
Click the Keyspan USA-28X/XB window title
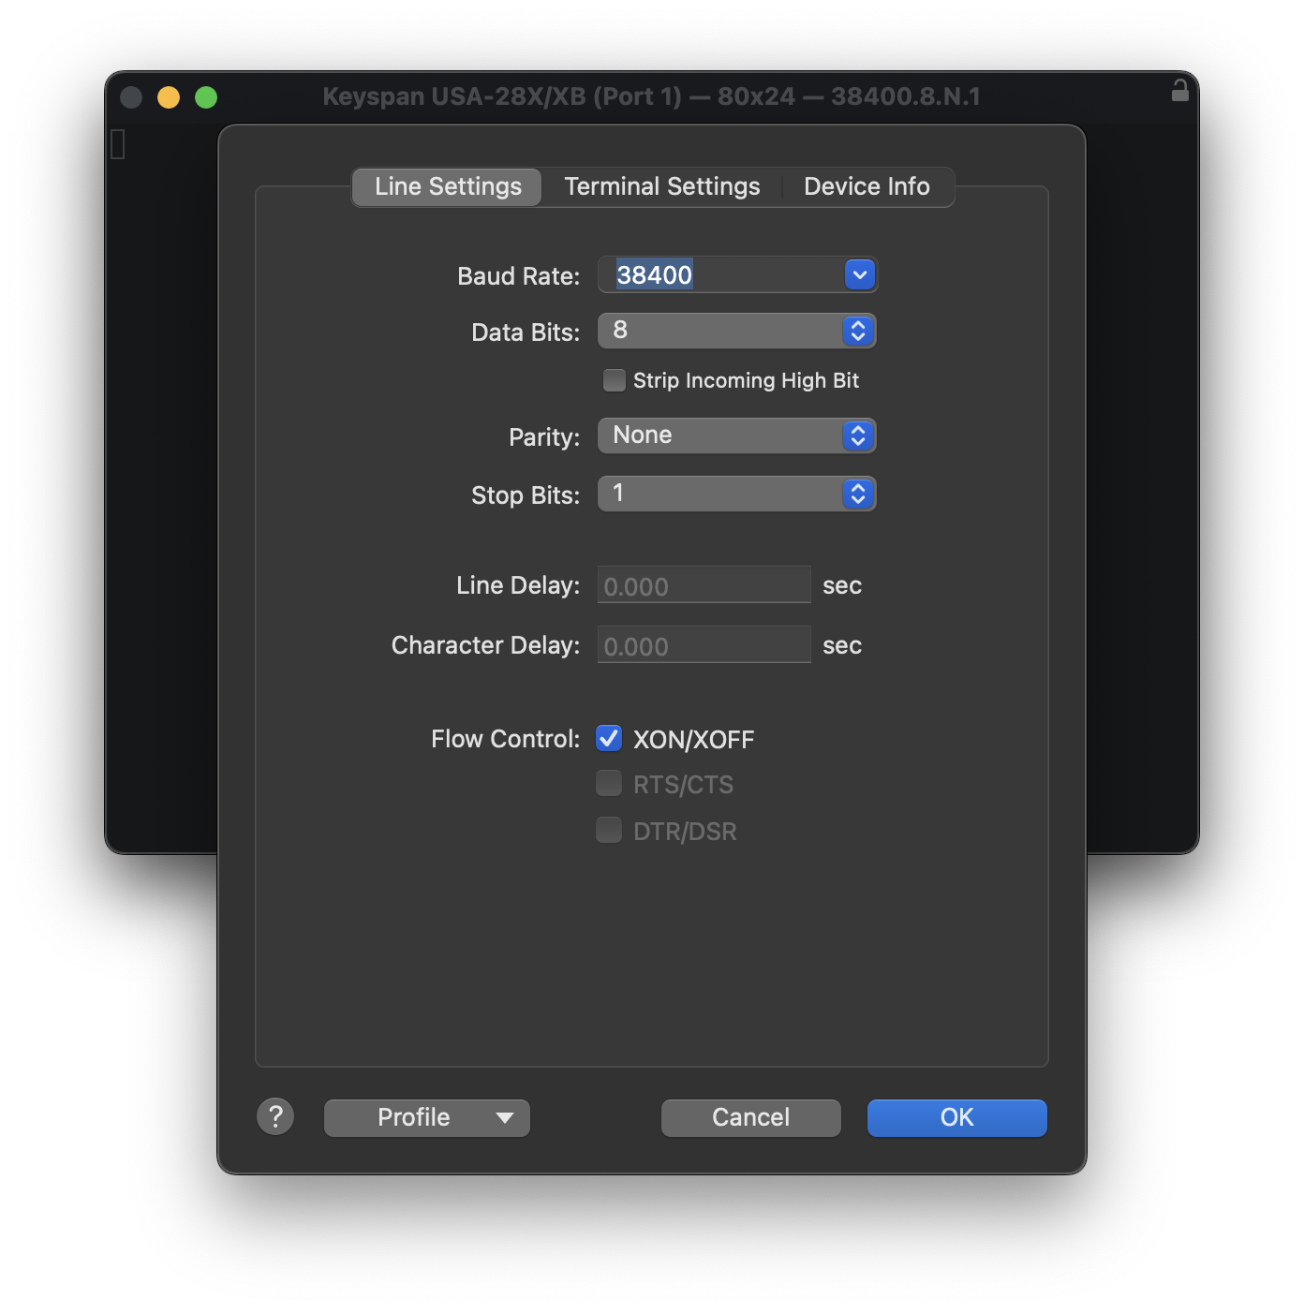[x=651, y=96]
